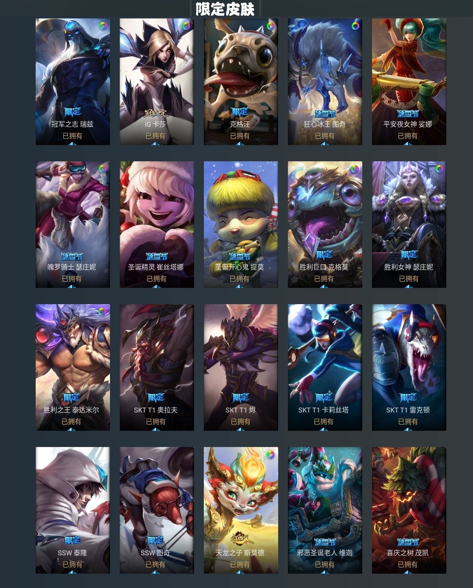
Task: Click chroma wheel icon on 冠军之志 瑞兹 card
Action: coord(103,26)
